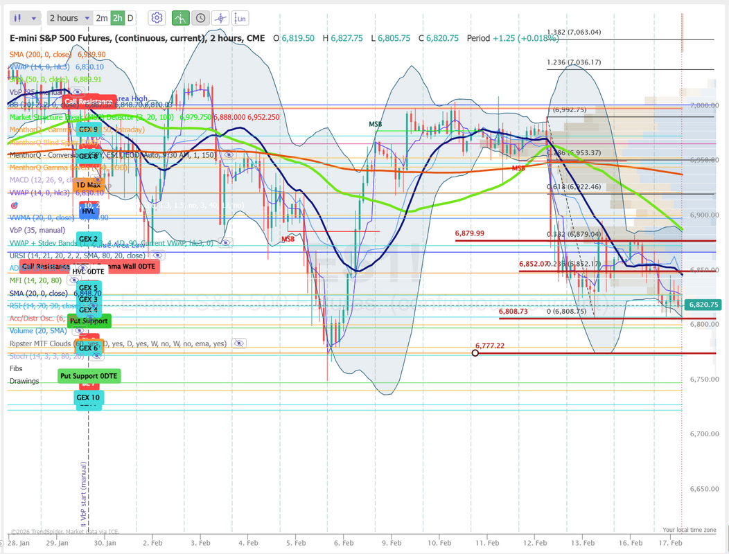The image size is (729, 554).
Task: Expand the Fibs group in legend
Action: 16,368
